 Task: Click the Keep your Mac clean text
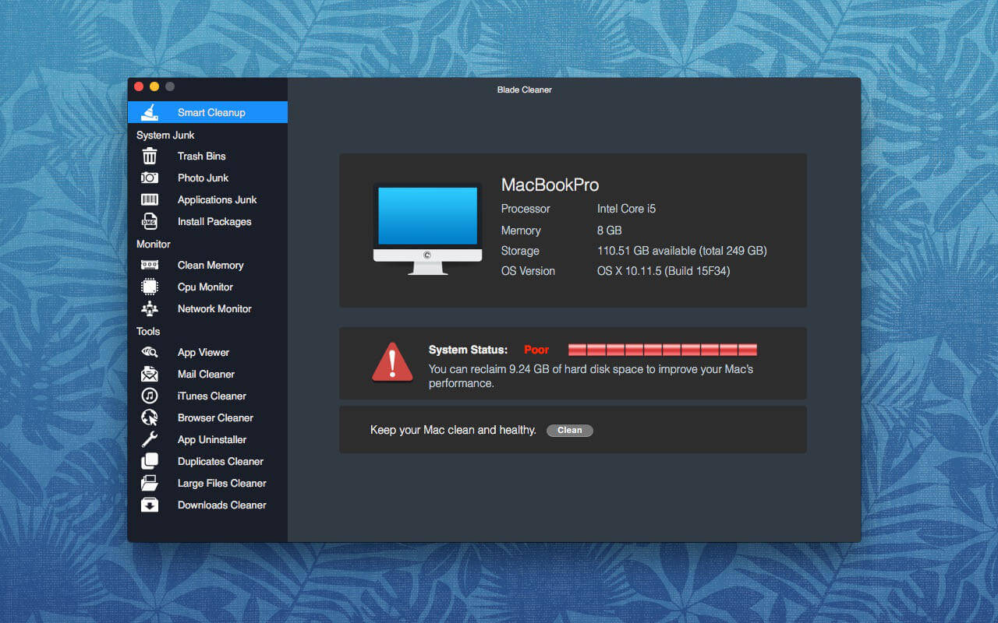point(453,430)
